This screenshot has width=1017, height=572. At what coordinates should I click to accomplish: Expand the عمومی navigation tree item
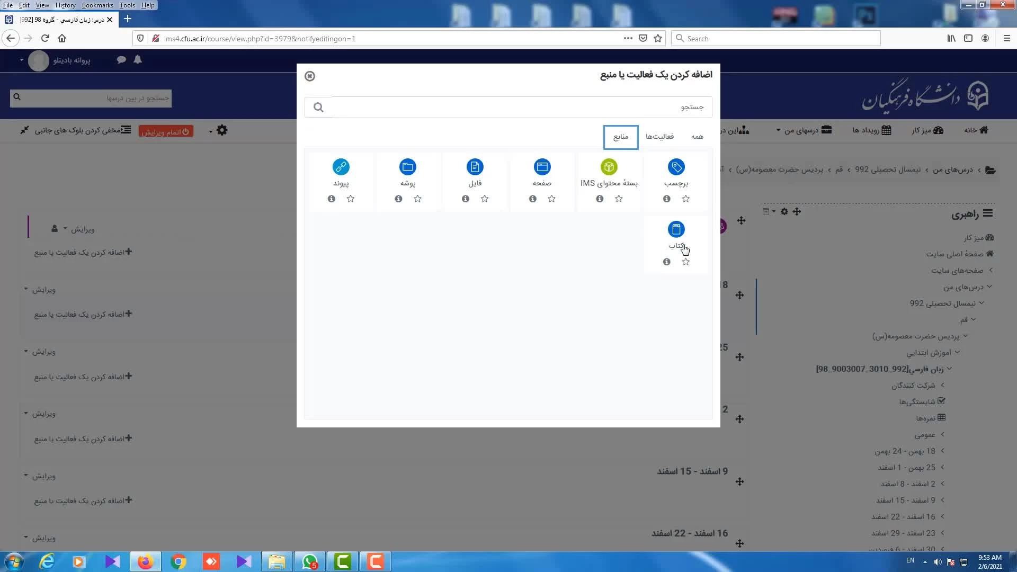pyautogui.click(x=942, y=435)
